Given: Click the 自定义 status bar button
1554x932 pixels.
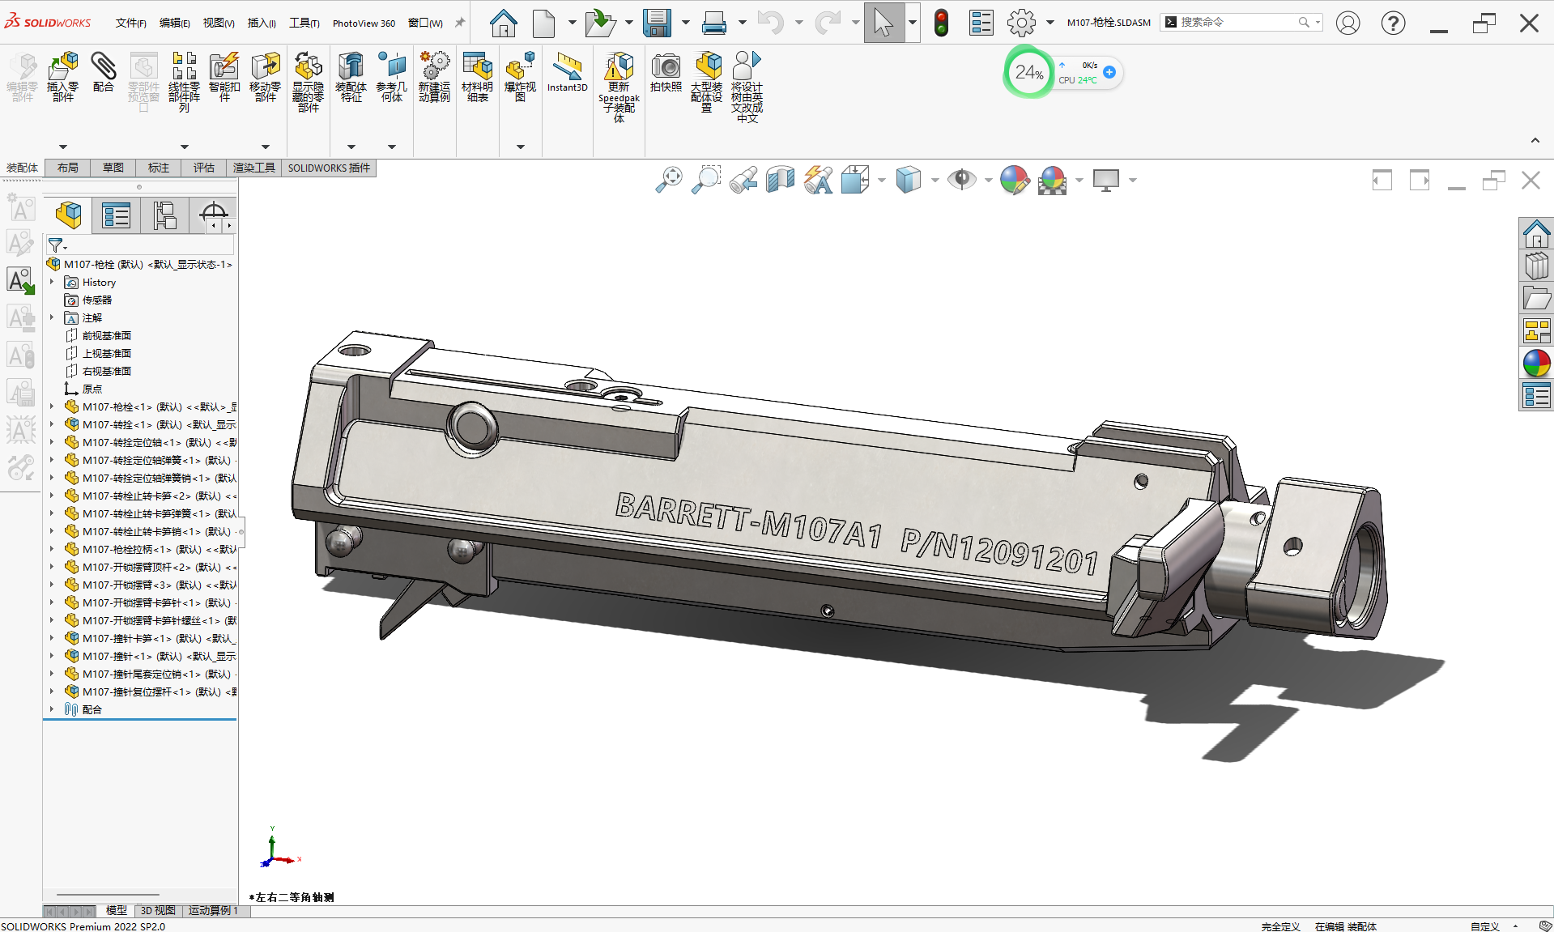Looking at the screenshot, I should coord(1485,926).
